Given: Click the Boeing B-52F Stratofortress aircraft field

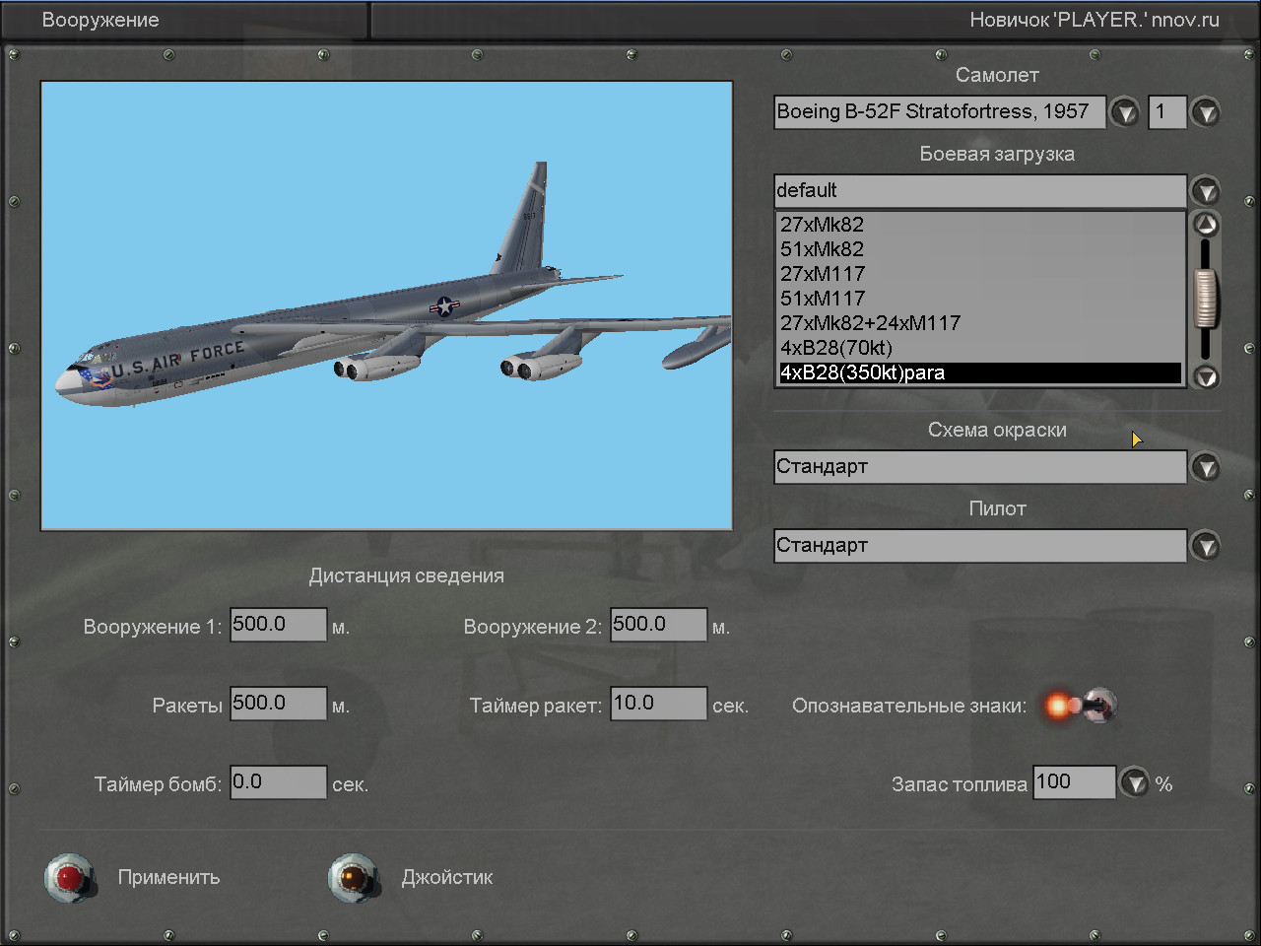Looking at the screenshot, I should [940, 112].
